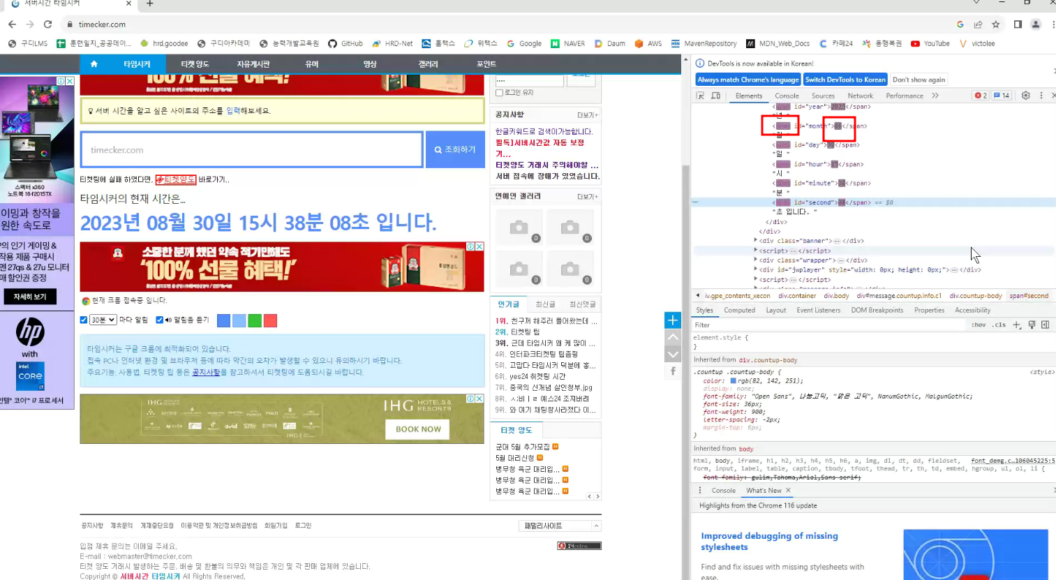
Task: Open the Computed styles tab
Action: pyautogui.click(x=739, y=311)
